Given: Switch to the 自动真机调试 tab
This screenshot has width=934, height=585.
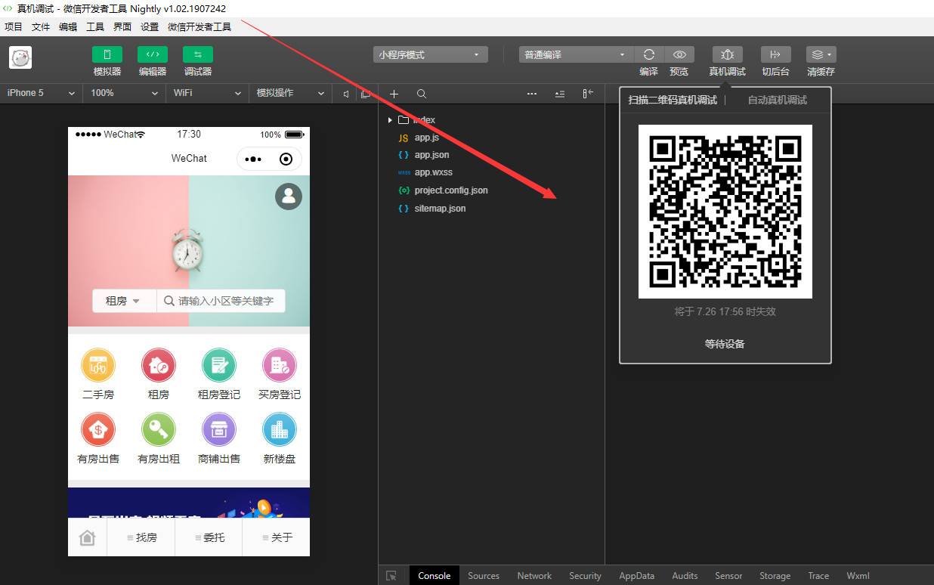Looking at the screenshot, I should [x=778, y=100].
